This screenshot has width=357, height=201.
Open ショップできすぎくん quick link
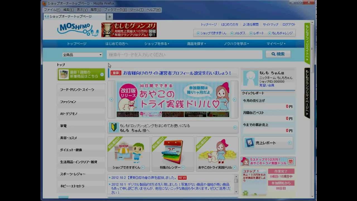[x=211, y=33]
